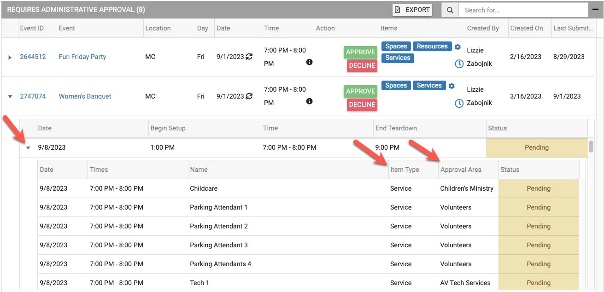The image size is (604, 292).
Task: Click the clock icon in Women's Banquet row
Action: [x=459, y=104]
